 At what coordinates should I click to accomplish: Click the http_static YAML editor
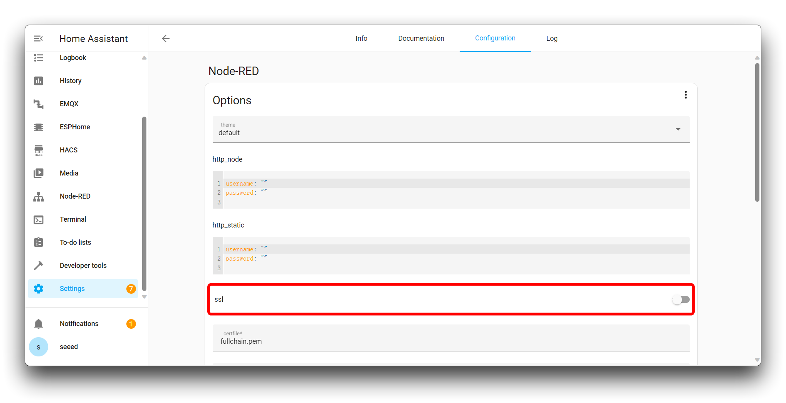(451, 256)
